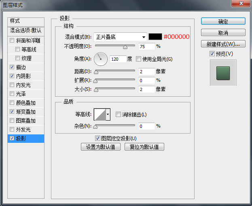The image size is (252, 206).
Task: Enable the 内发光 checkbox
Action: [12, 85]
